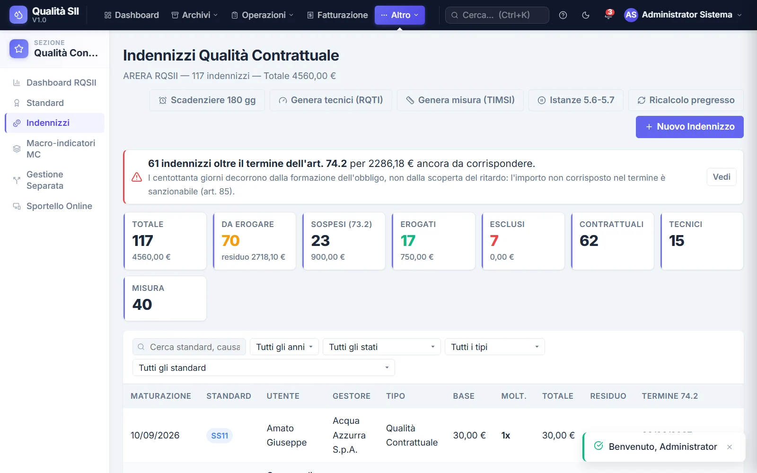This screenshot has width=757, height=473.
Task: Click the Qualità Contrattuale section star icon
Action: 19,49
